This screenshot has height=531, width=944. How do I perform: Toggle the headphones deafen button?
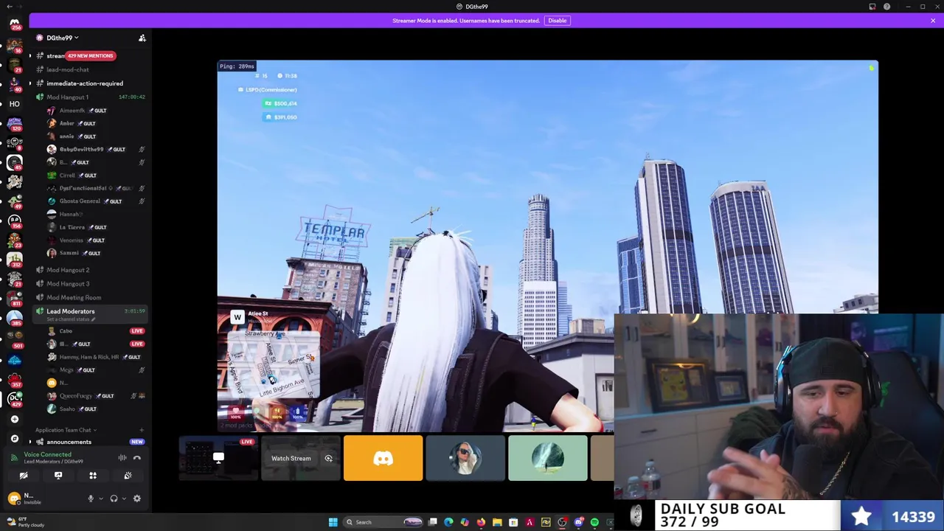click(x=114, y=499)
